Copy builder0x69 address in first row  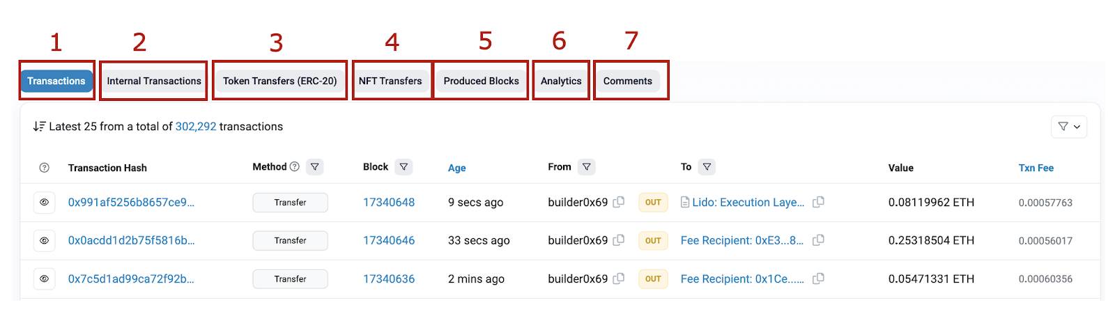pyautogui.click(x=618, y=202)
